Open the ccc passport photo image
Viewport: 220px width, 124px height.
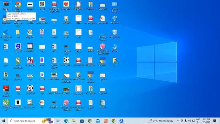(42, 34)
